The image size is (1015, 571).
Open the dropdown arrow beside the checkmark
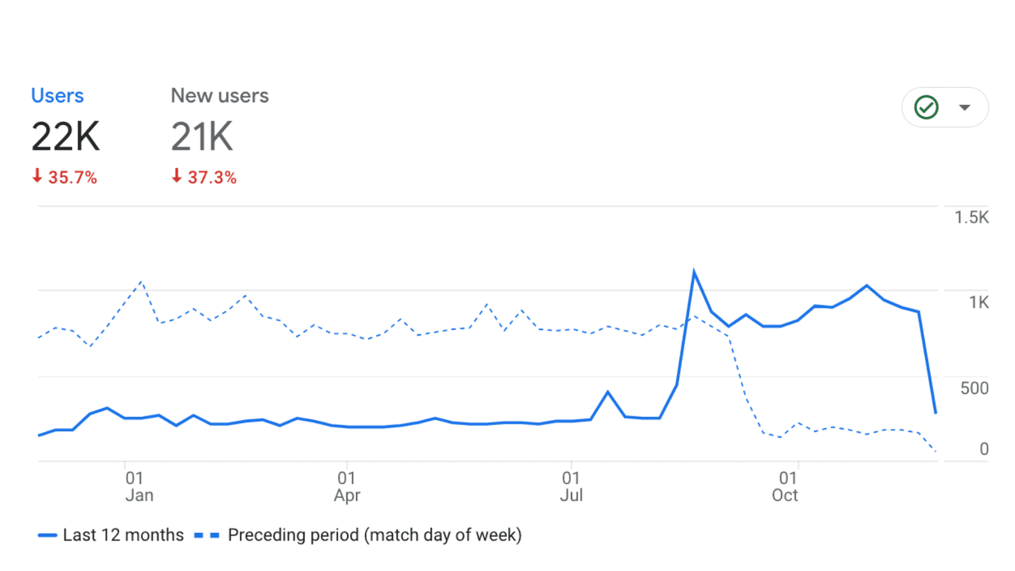coord(965,107)
